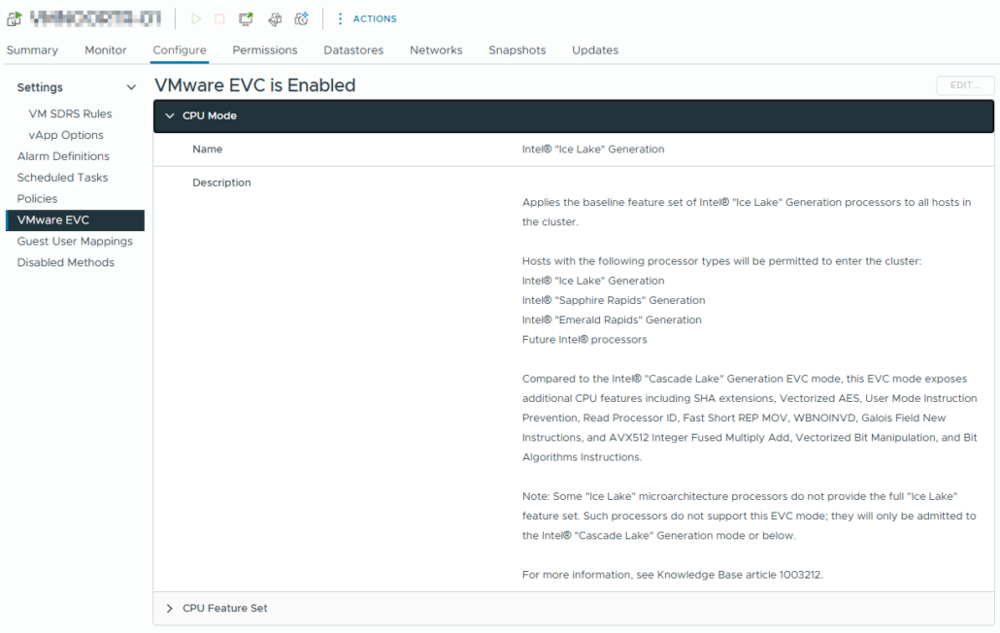This screenshot has width=1000, height=633.
Task: Select VM SDRS Rules in sidebar
Action: (x=70, y=114)
